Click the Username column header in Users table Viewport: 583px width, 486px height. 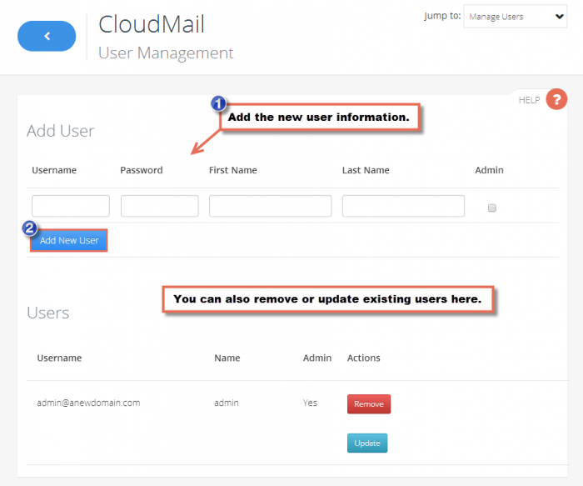(59, 358)
